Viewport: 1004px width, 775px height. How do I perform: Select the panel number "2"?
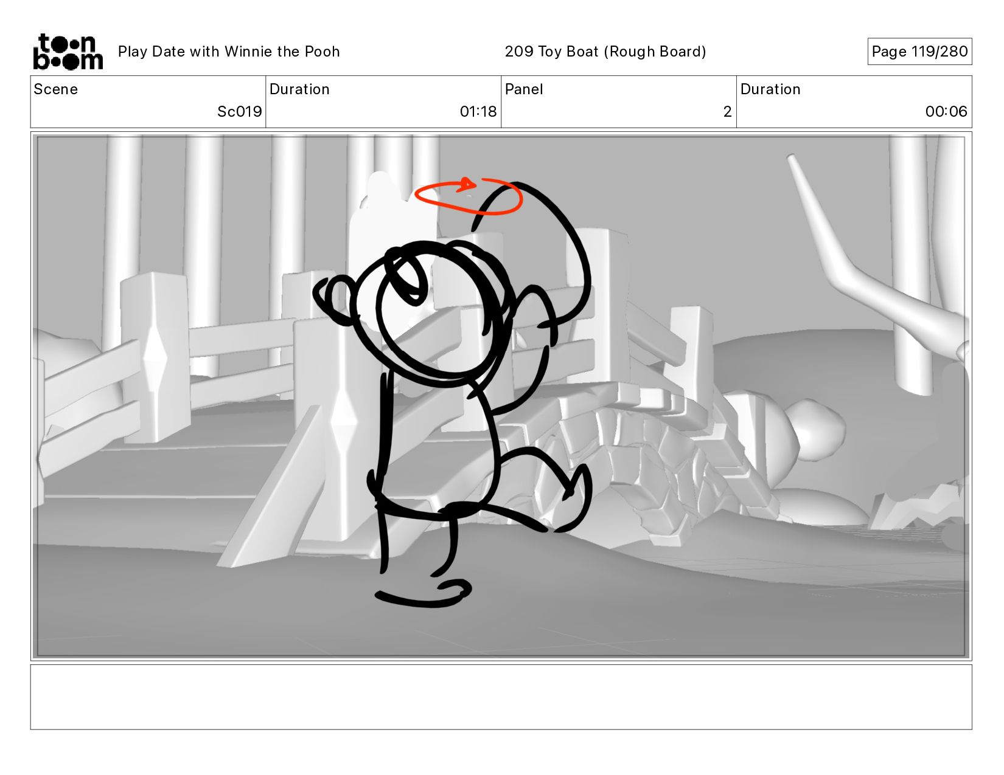(x=727, y=112)
